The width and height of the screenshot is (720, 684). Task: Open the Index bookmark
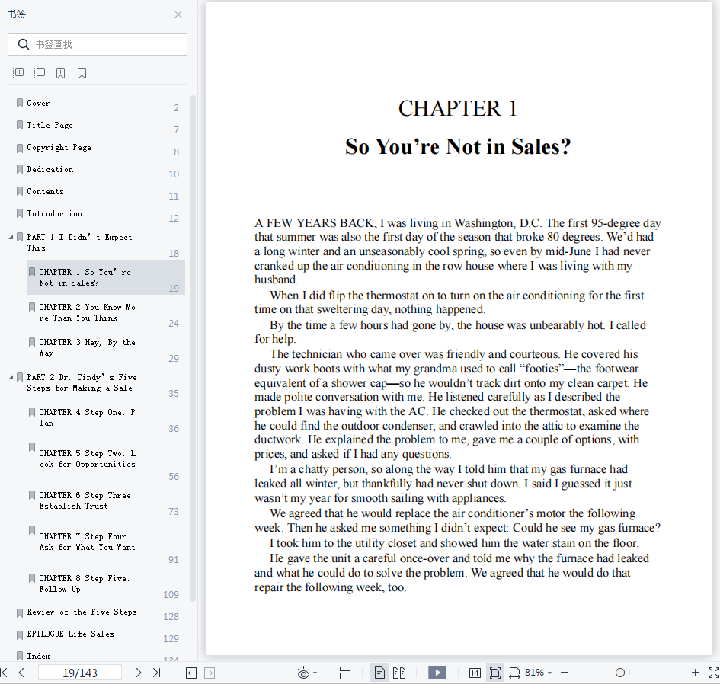click(38, 656)
